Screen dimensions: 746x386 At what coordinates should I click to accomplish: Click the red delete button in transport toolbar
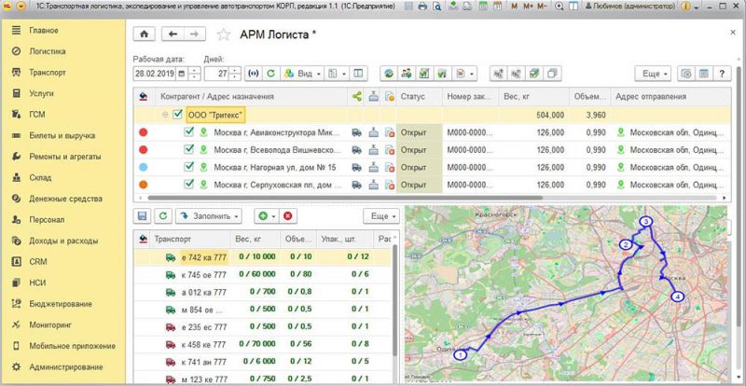288,216
